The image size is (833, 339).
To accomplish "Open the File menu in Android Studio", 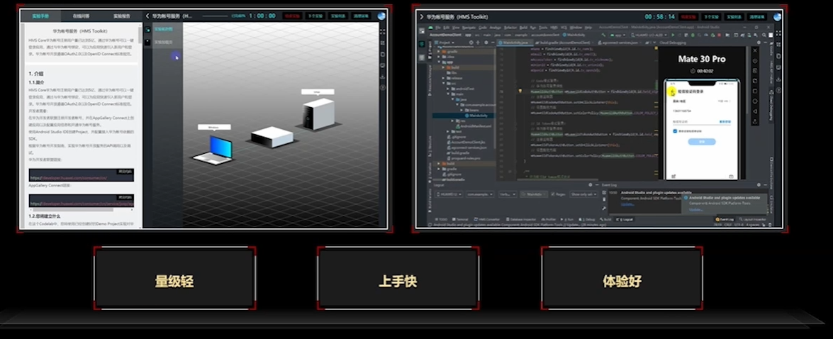I will [437, 27].
